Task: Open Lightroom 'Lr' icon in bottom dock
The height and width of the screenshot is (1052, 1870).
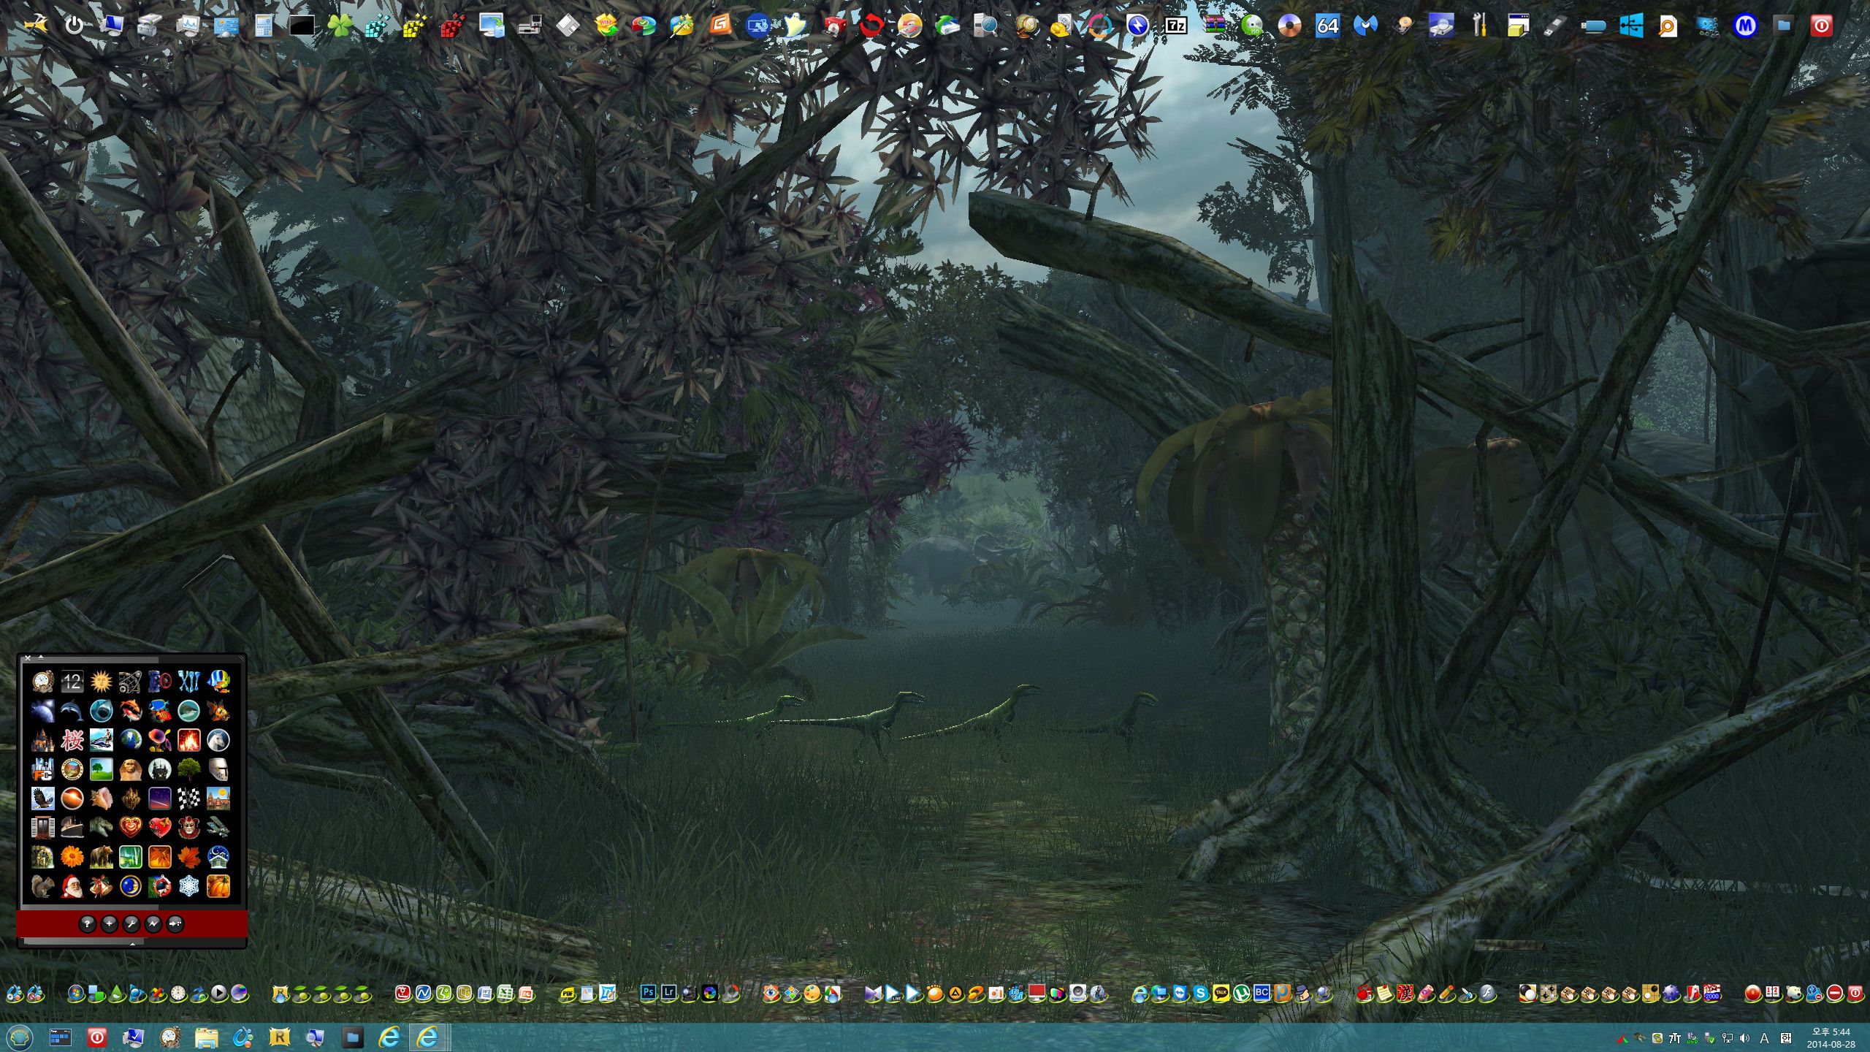Action: point(668,993)
